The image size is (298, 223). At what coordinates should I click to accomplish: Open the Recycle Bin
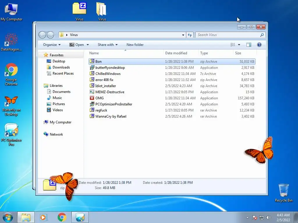pos(283,193)
